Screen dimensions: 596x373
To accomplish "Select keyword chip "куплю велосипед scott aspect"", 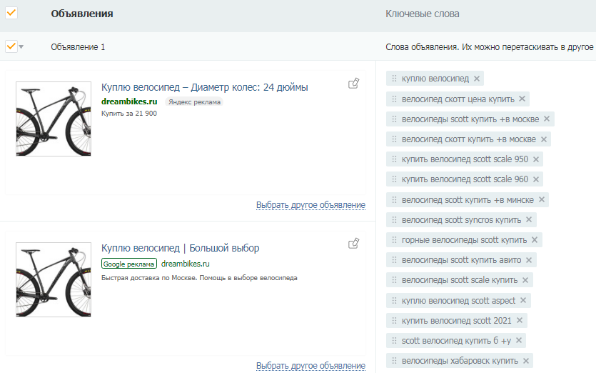I will 458,301.
